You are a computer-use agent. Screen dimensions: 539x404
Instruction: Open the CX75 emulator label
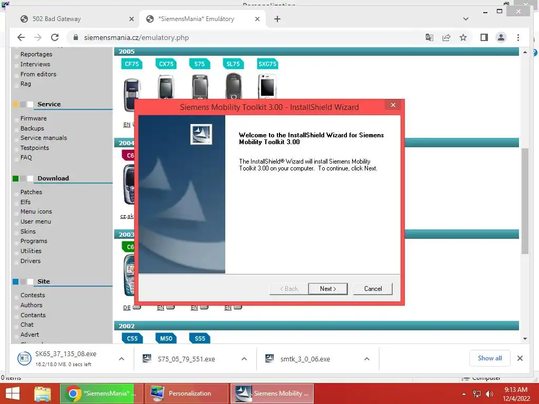point(166,64)
